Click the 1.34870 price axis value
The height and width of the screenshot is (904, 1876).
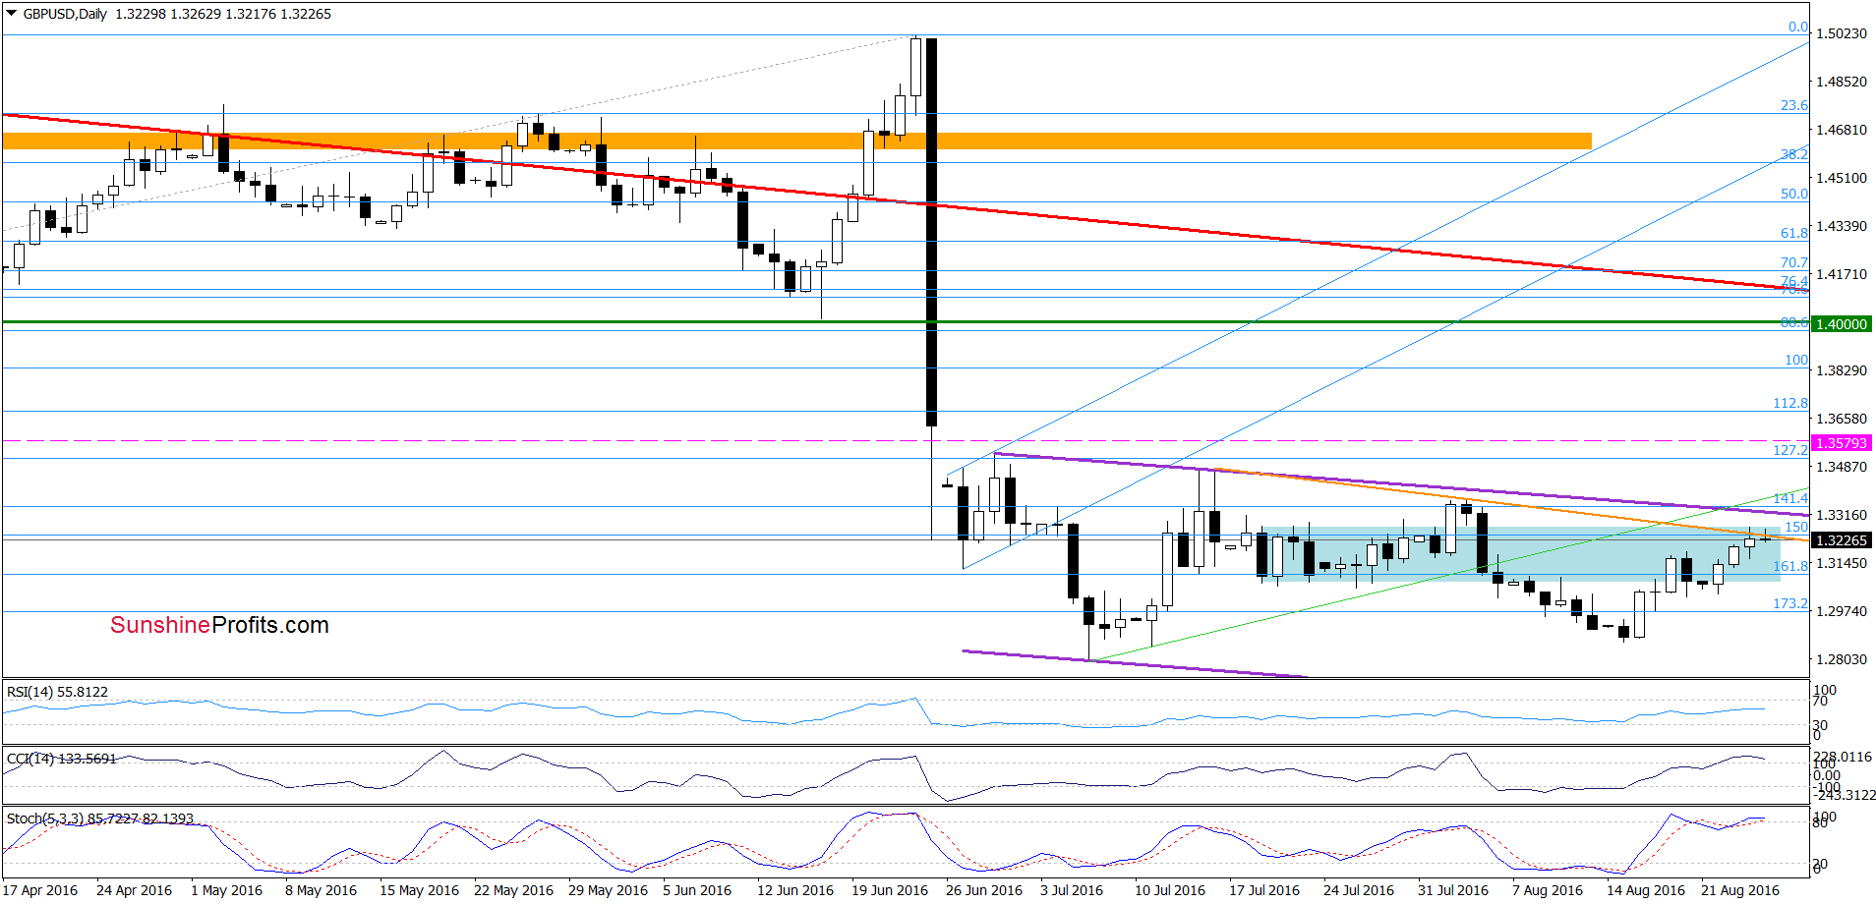1842,467
